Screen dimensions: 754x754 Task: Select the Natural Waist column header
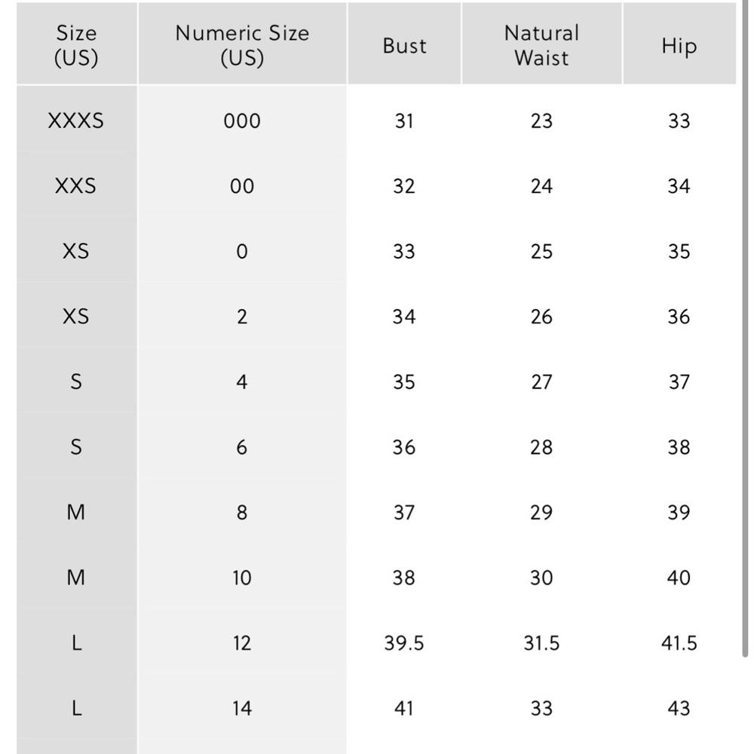[x=541, y=45]
